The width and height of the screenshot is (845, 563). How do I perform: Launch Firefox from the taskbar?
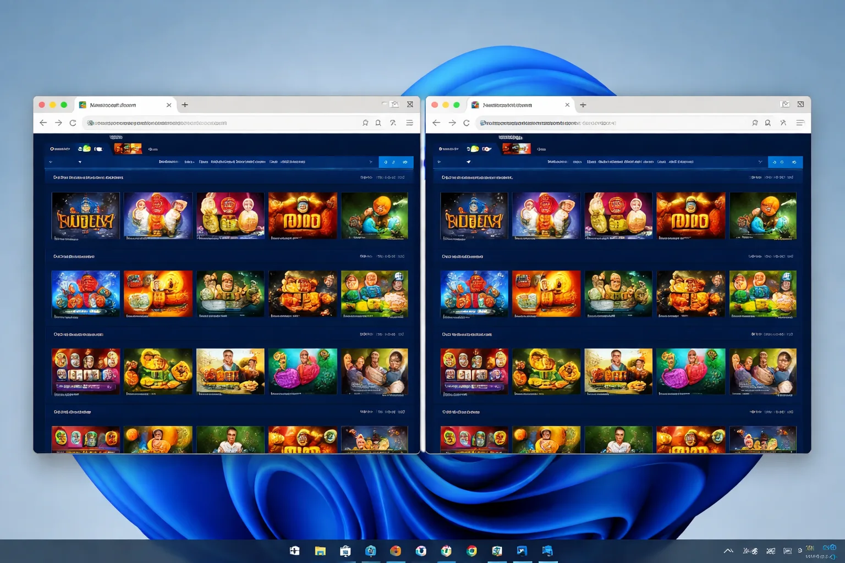point(396,551)
